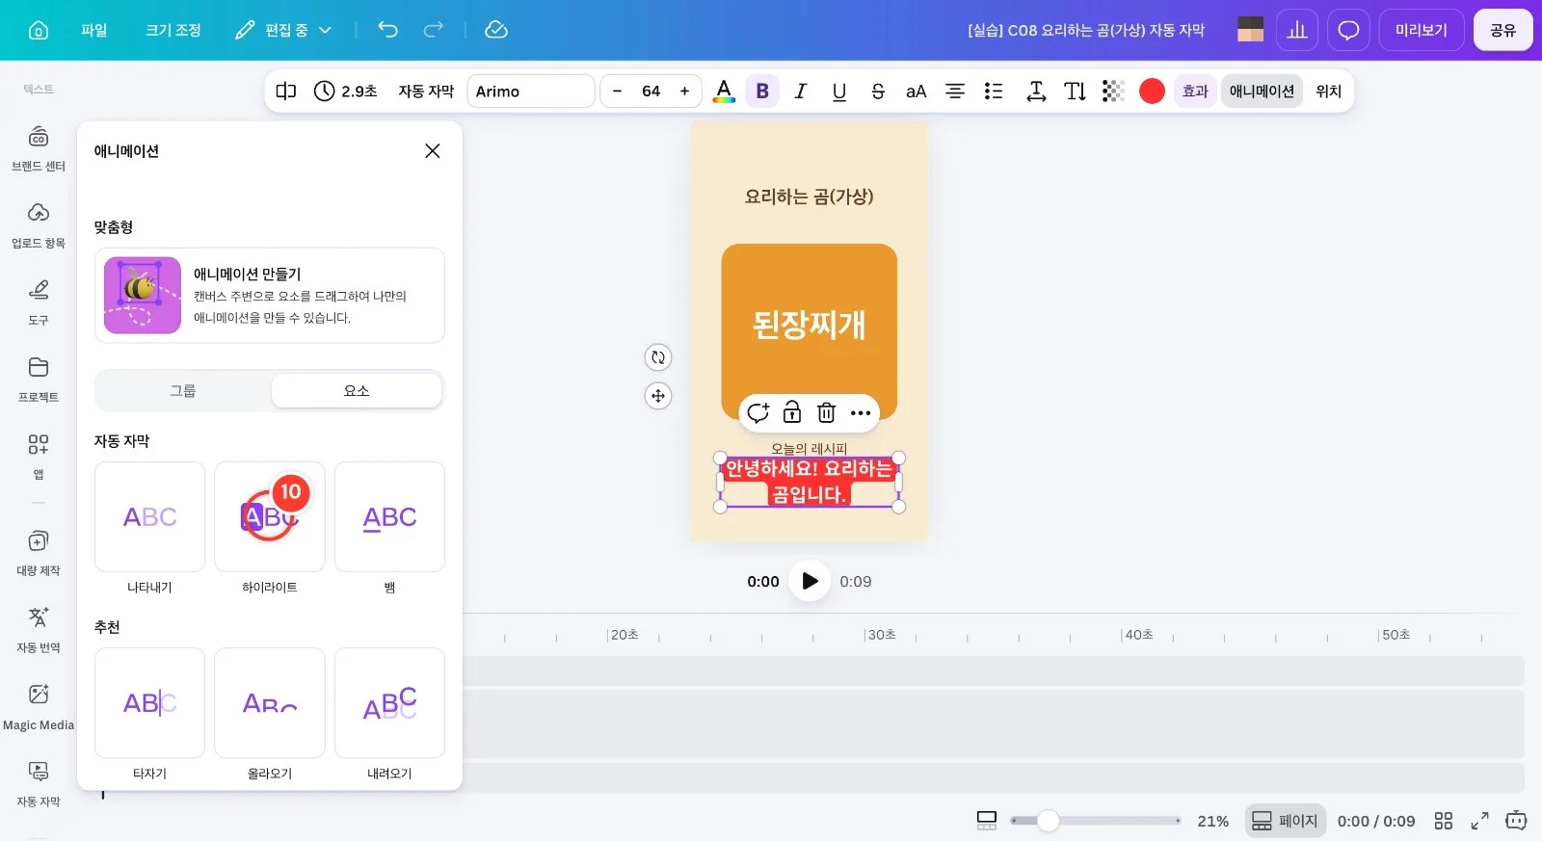The width and height of the screenshot is (1542, 841).
Task: Play the video preview
Action: (810, 581)
